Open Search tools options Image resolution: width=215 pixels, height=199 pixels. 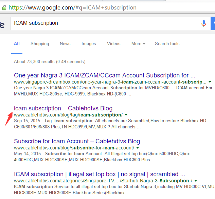point(167,43)
